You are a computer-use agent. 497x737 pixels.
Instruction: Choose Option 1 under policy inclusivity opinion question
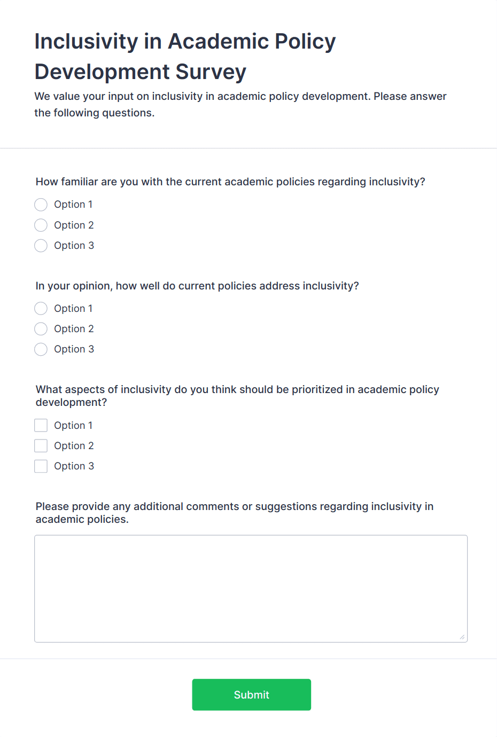click(x=41, y=308)
